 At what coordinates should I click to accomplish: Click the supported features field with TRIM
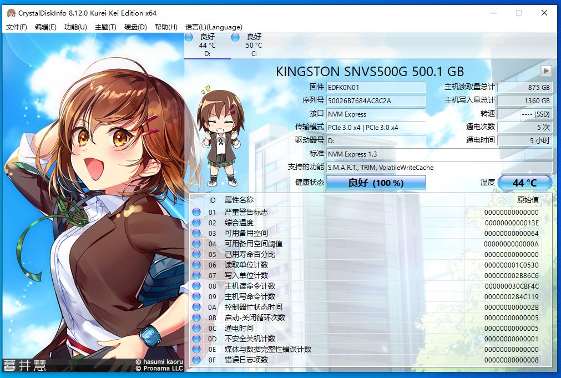click(439, 167)
